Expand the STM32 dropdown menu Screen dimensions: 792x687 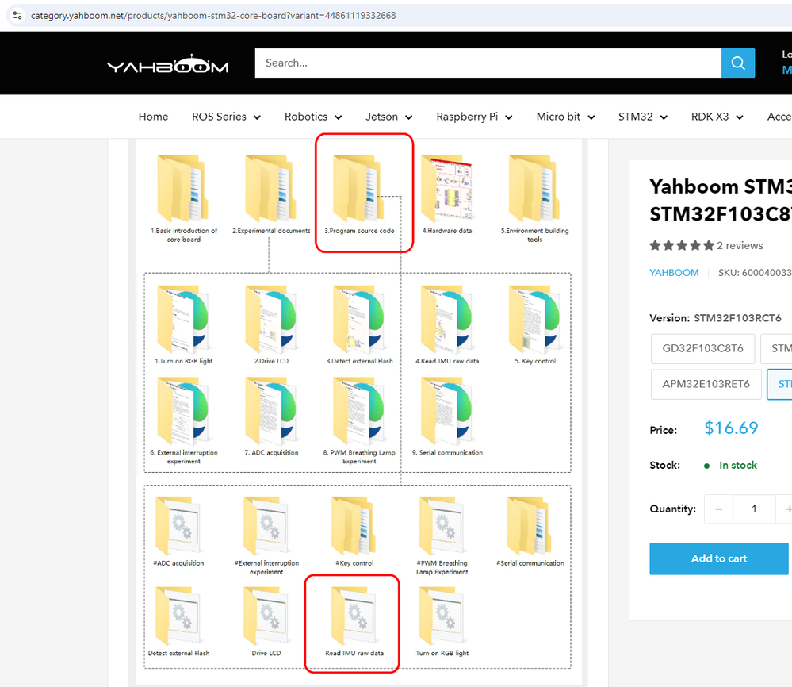(x=643, y=117)
